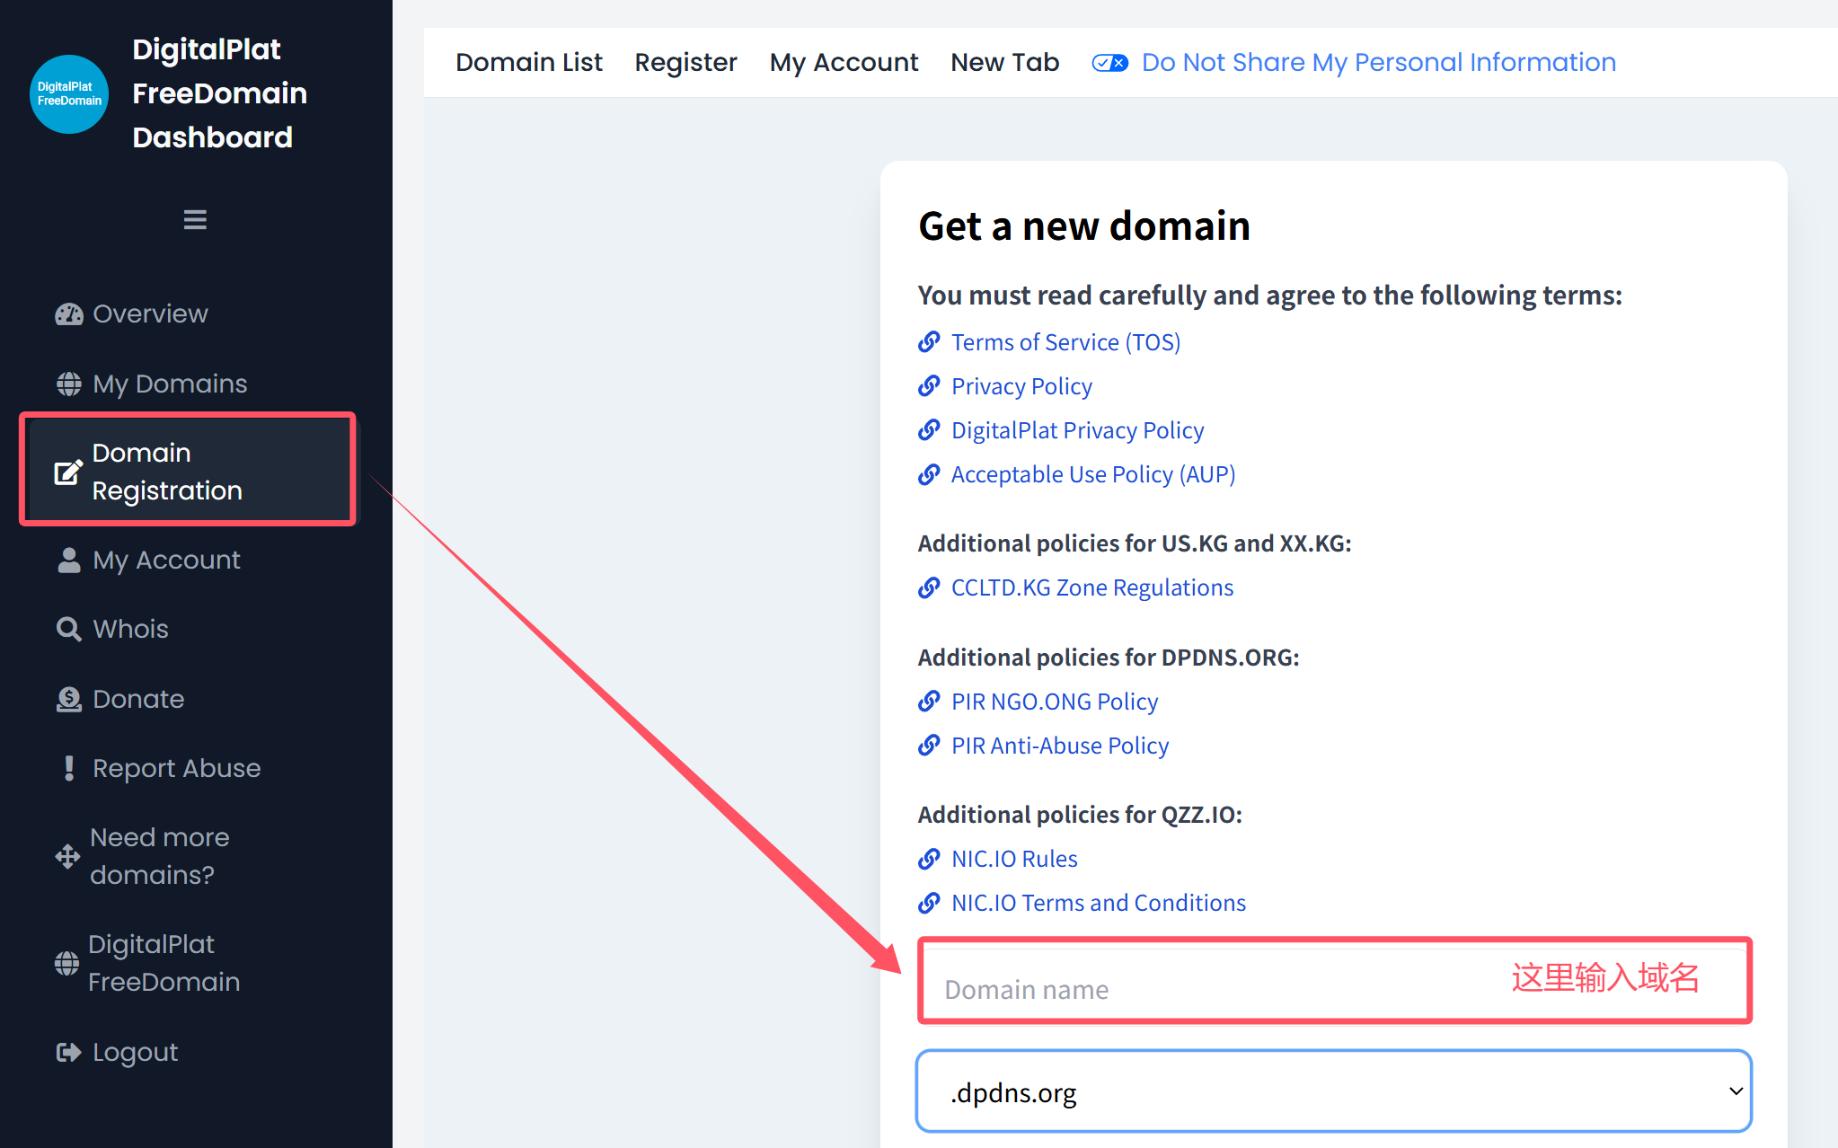Click the Domain Registration edit icon

68,472
